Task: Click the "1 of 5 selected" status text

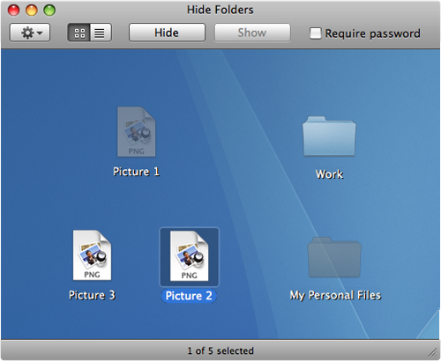Action: coord(220,350)
